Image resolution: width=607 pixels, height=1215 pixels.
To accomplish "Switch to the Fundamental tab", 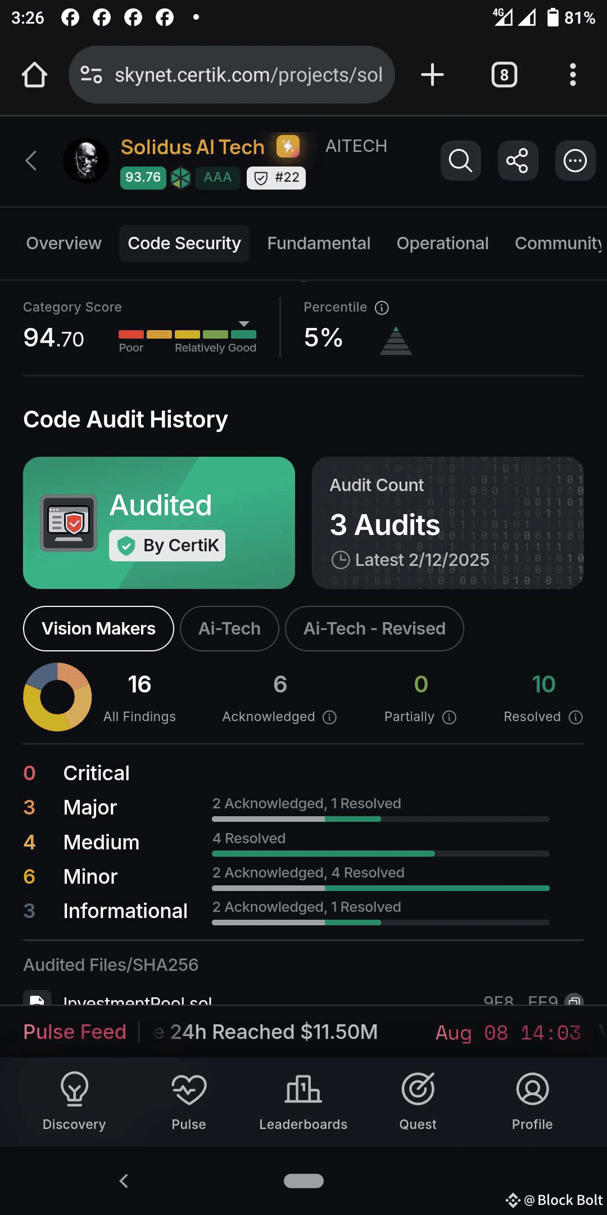I will 319,243.
